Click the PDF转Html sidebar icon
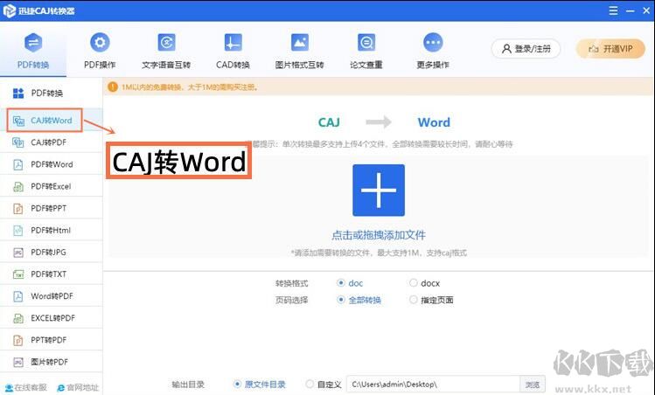655x395 pixels. point(18,231)
